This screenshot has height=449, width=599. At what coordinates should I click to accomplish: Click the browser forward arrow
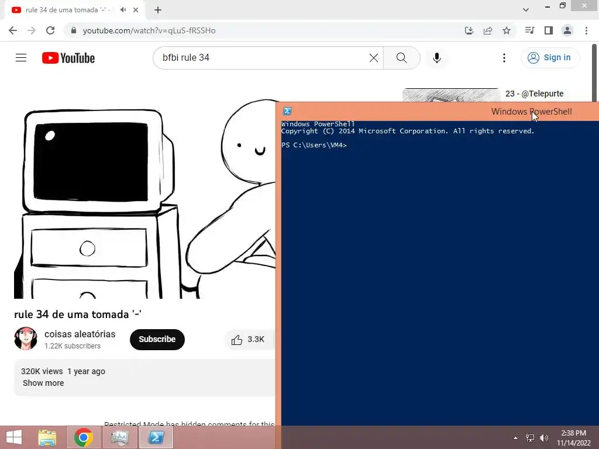[32, 30]
